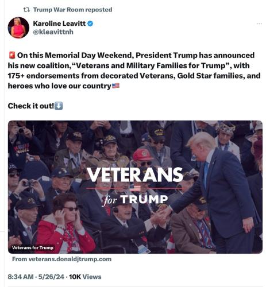Click the American flag emoji after 'country'
The width and height of the screenshot is (266, 287).
[115, 86]
